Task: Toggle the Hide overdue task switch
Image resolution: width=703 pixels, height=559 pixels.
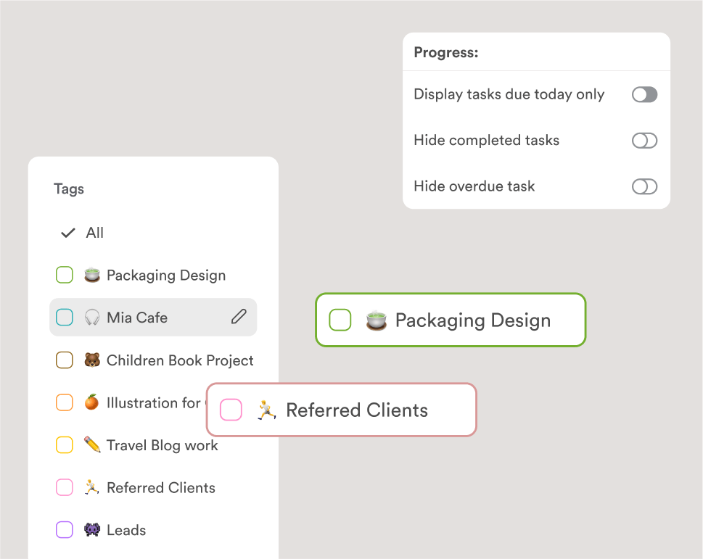Action: coord(644,186)
